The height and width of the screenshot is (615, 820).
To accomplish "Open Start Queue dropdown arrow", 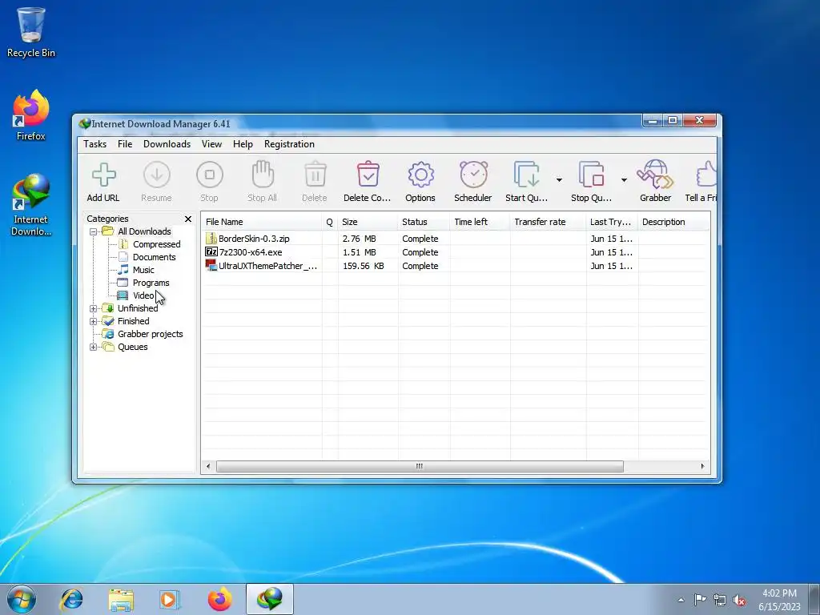I will [x=559, y=180].
